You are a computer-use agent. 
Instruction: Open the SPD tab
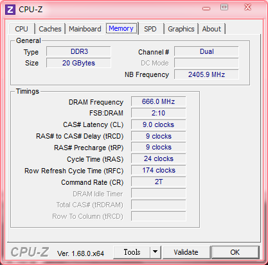[150, 29]
